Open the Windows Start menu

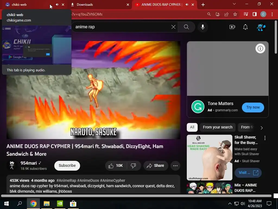(x=7, y=204)
